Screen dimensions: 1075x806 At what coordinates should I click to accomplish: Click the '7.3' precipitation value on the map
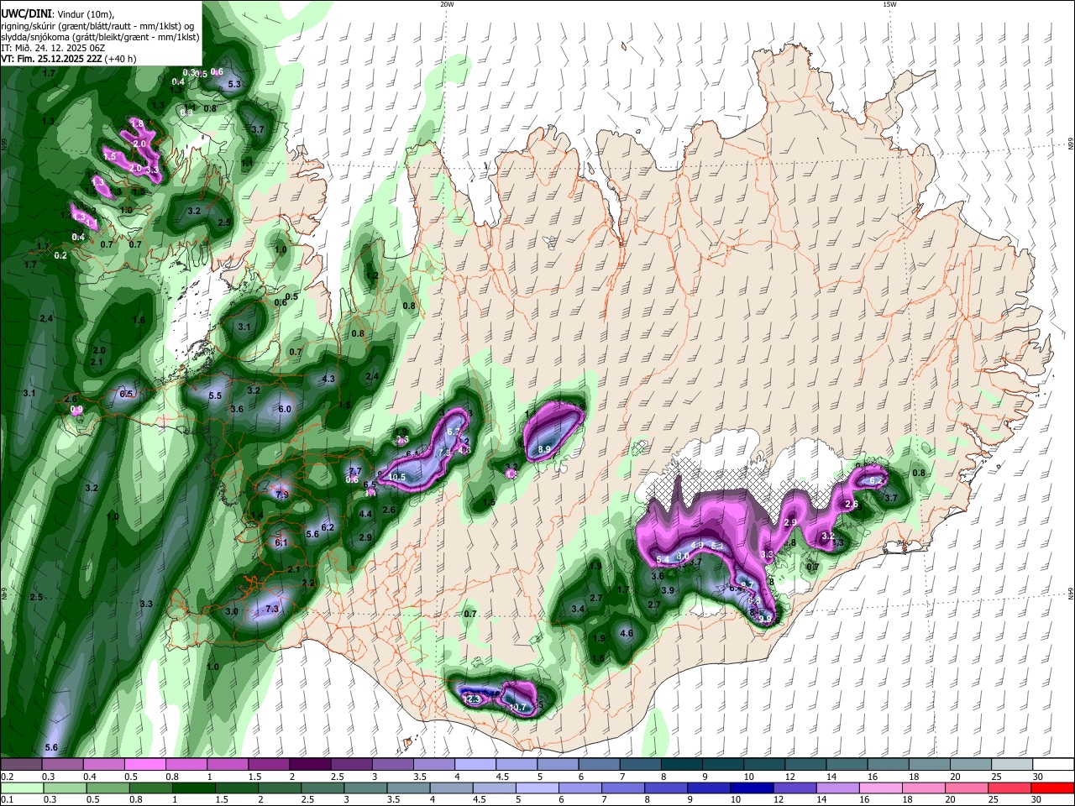click(271, 609)
